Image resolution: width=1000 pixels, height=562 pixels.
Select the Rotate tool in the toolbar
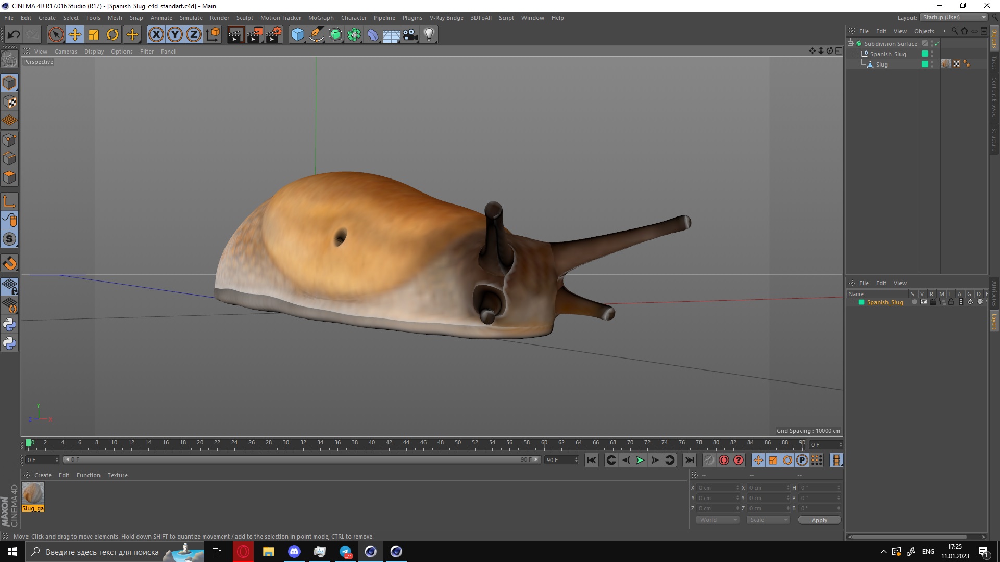pyautogui.click(x=113, y=35)
